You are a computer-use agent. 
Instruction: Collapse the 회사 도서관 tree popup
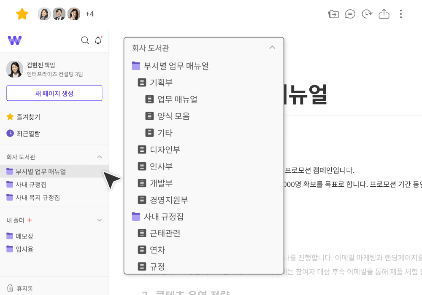point(272,48)
